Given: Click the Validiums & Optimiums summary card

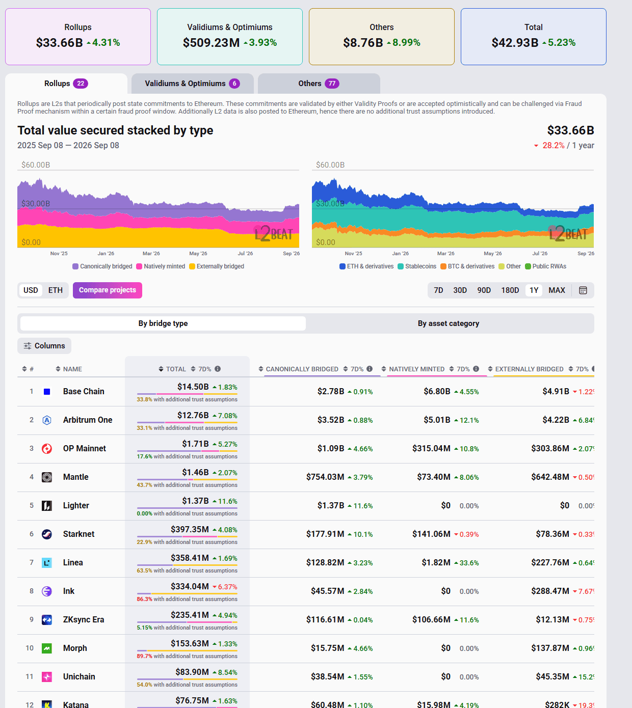Looking at the screenshot, I should (x=230, y=37).
